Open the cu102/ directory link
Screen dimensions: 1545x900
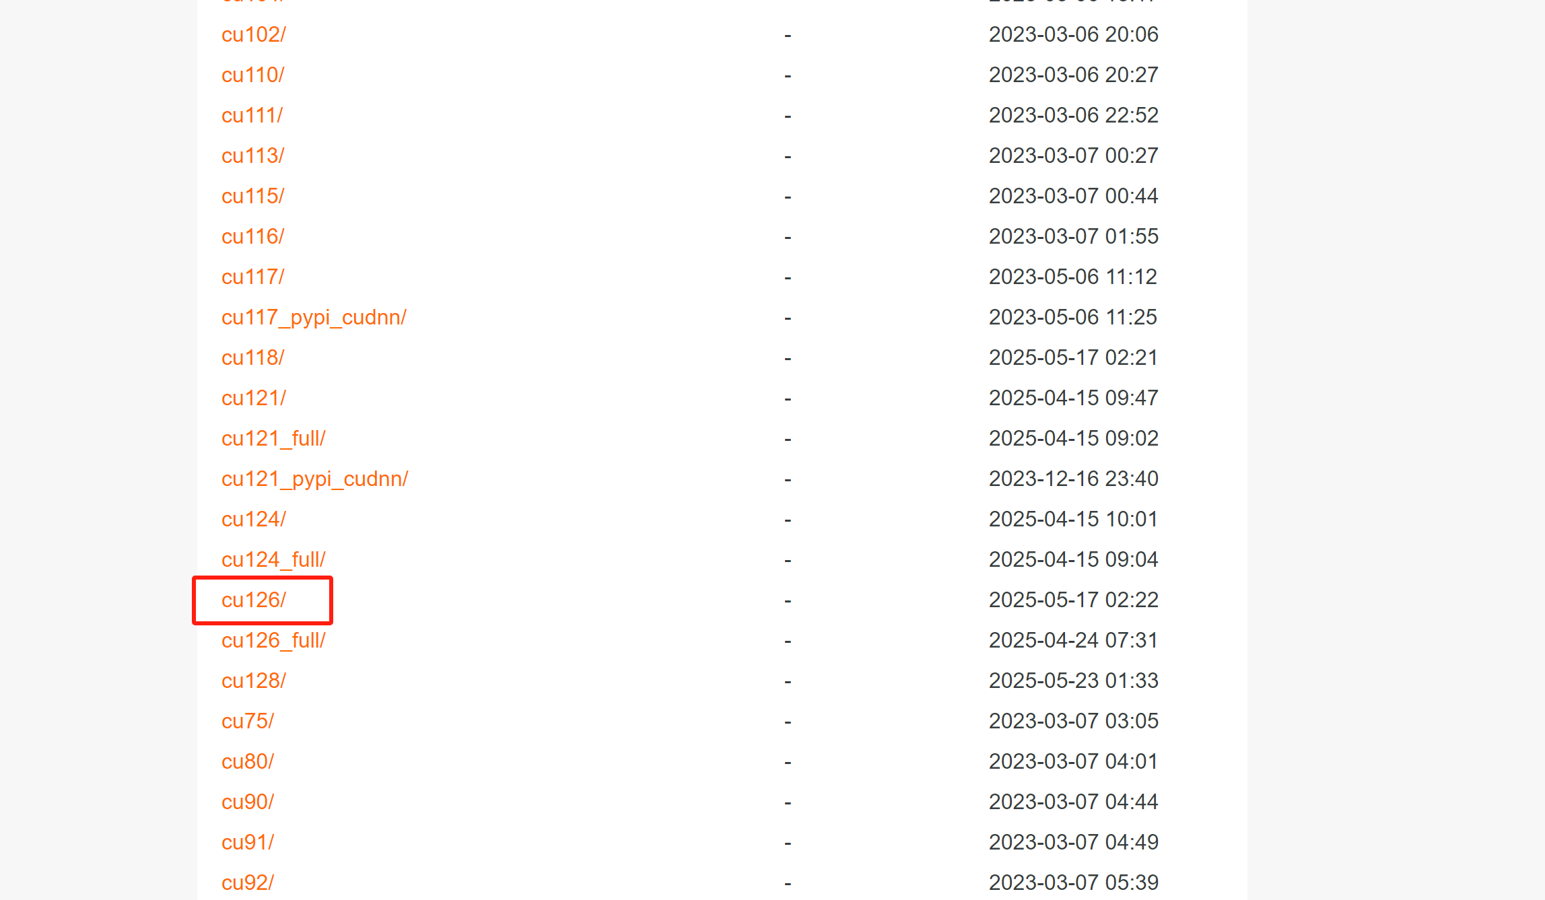pos(254,34)
